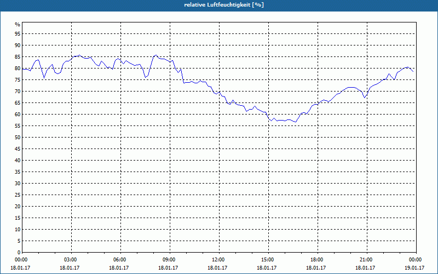Viewport: 438px width, 274px height.
Task: Click the 19.01.17 date label
Action: pyautogui.click(x=414, y=268)
